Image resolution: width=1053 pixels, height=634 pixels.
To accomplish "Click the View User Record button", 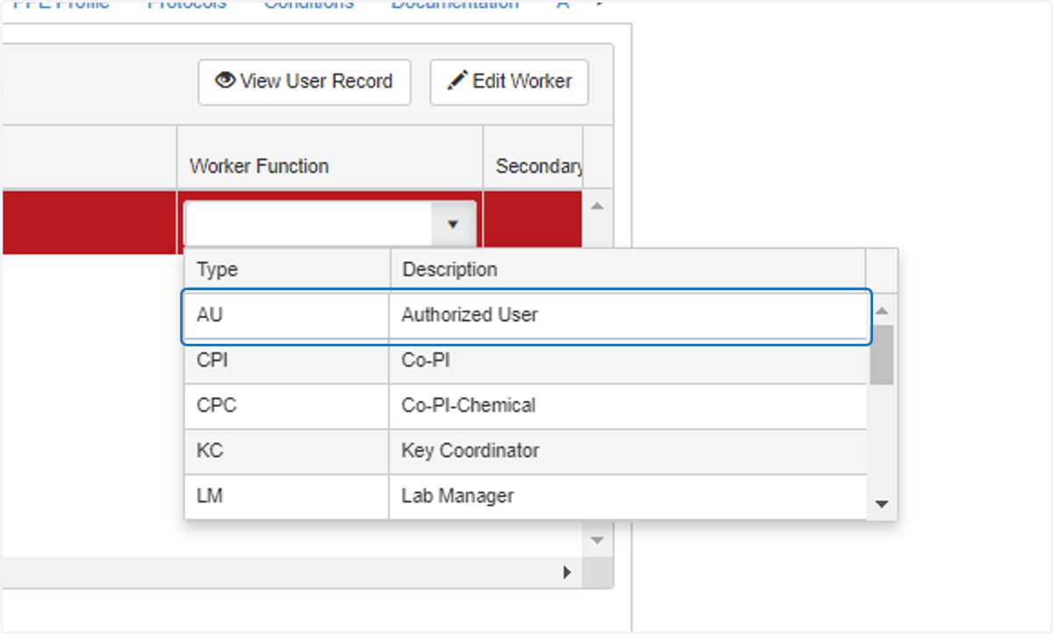I will click(304, 82).
